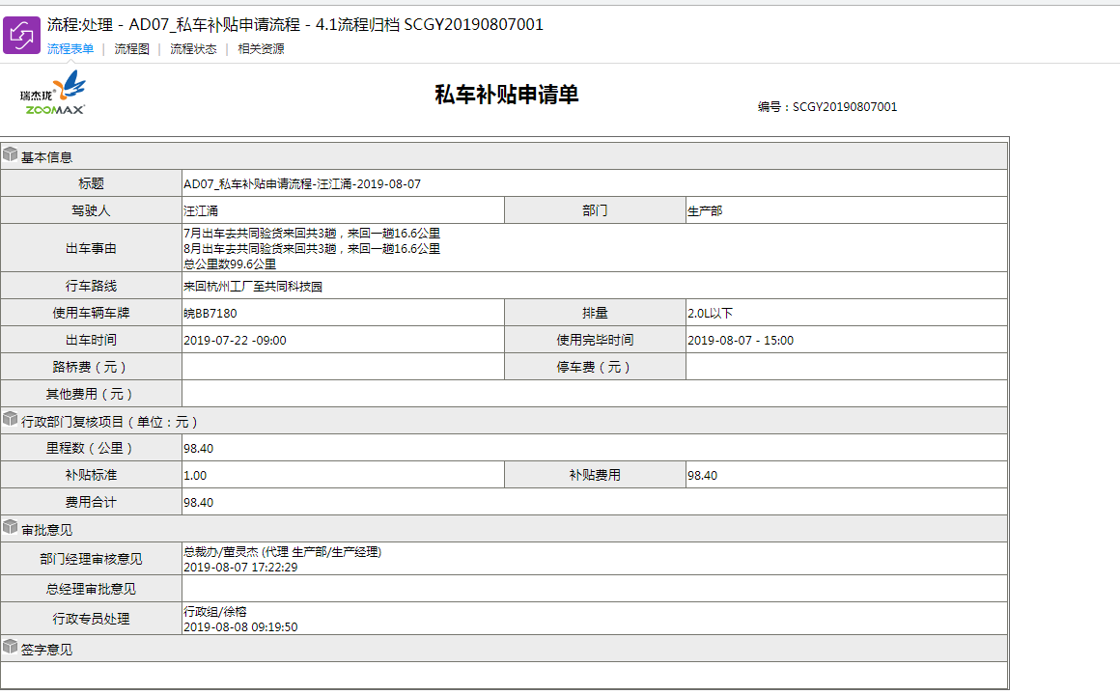Click cube icon beside 签字意见
This screenshot has height=694, width=1120.
[x=11, y=648]
